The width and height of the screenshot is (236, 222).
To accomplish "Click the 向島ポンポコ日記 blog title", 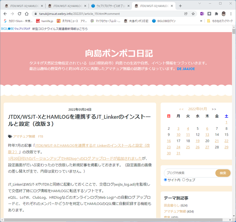I will tap(119, 53).
